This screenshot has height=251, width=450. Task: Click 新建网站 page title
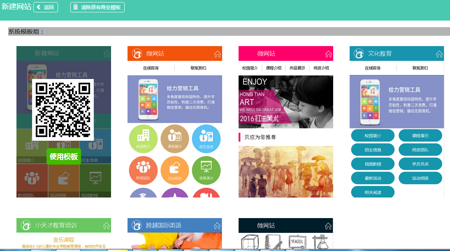[16, 7]
